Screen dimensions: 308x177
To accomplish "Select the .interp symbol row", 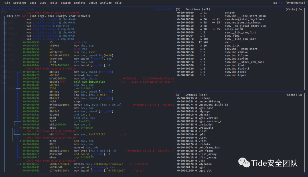I will pyautogui.click(x=193, y=98).
